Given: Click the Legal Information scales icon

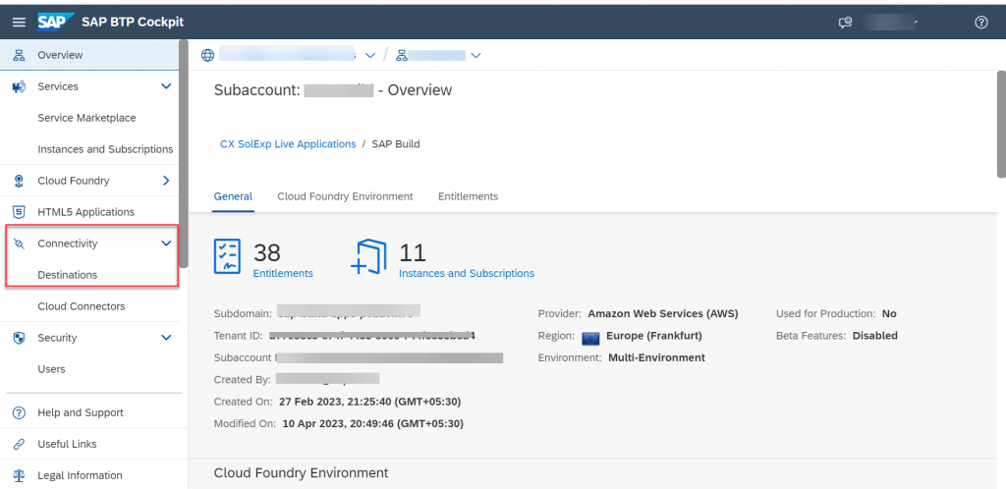Looking at the screenshot, I should pyautogui.click(x=20, y=475).
